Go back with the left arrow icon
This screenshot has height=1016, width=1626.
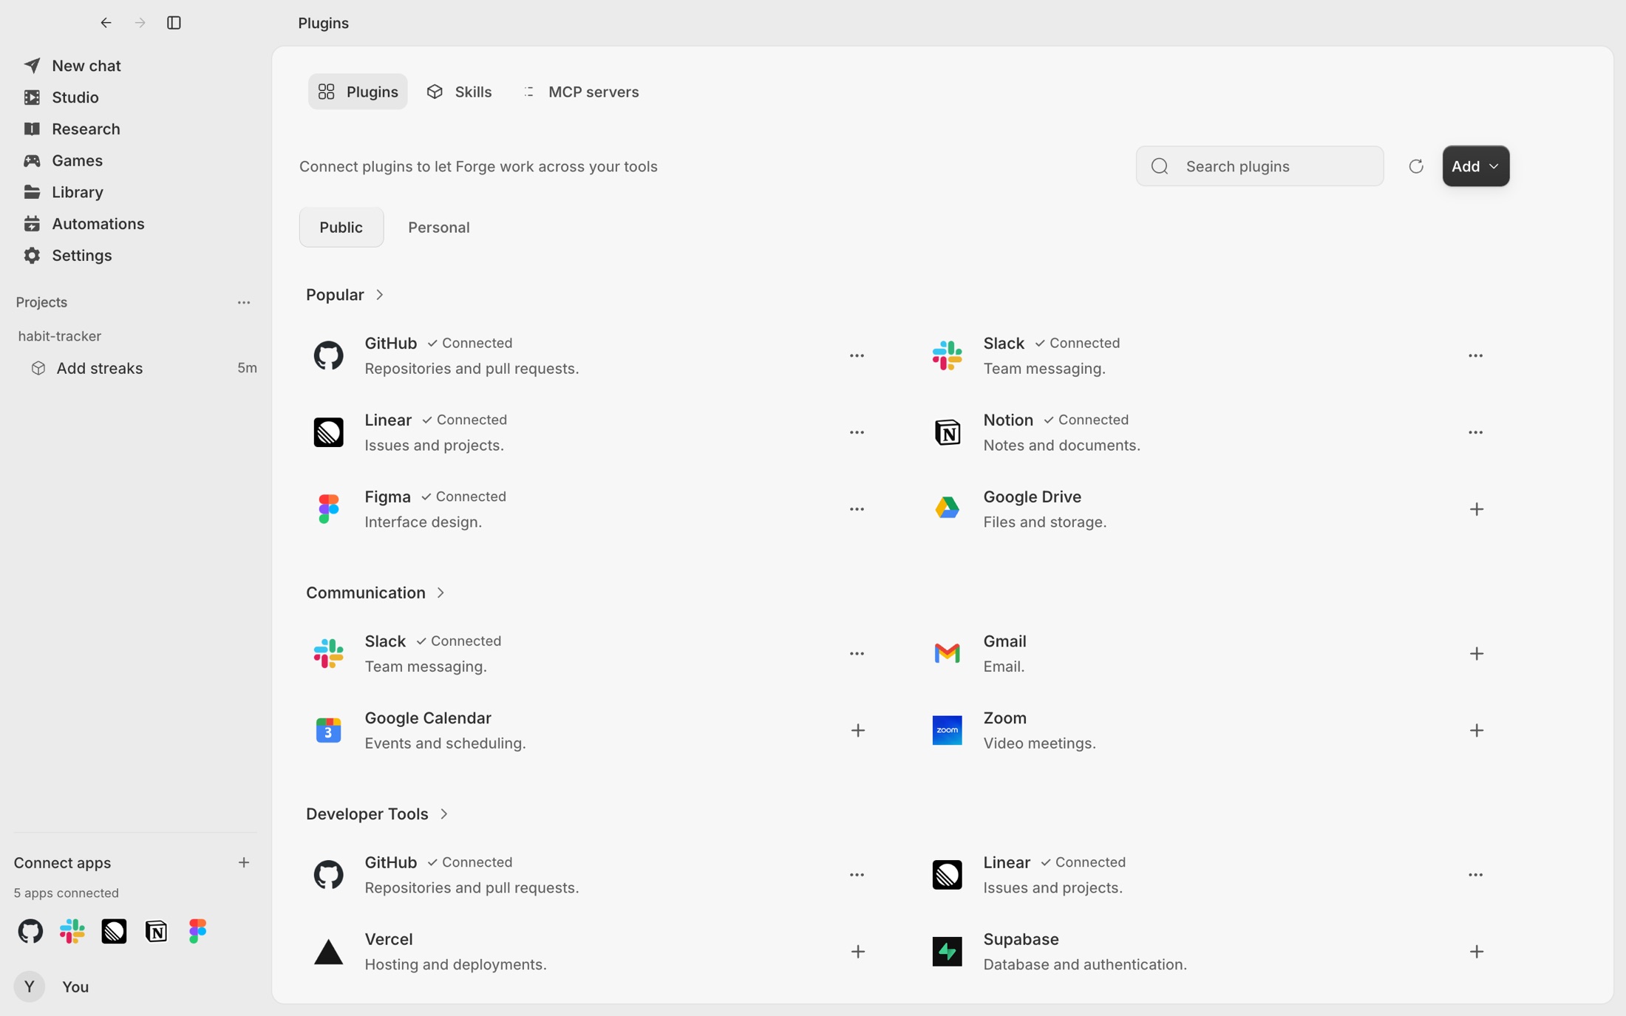click(106, 23)
